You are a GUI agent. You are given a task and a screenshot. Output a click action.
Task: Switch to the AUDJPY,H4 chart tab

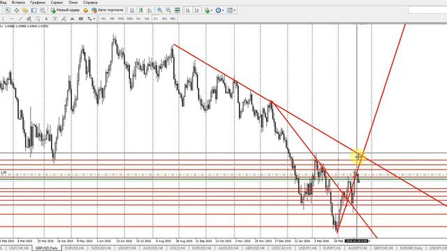357,248
